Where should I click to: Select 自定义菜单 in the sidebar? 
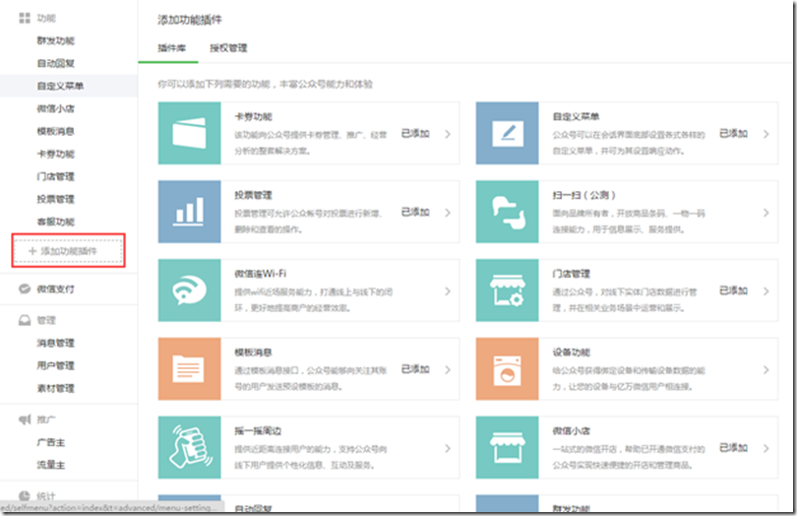(x=60, y=86)
